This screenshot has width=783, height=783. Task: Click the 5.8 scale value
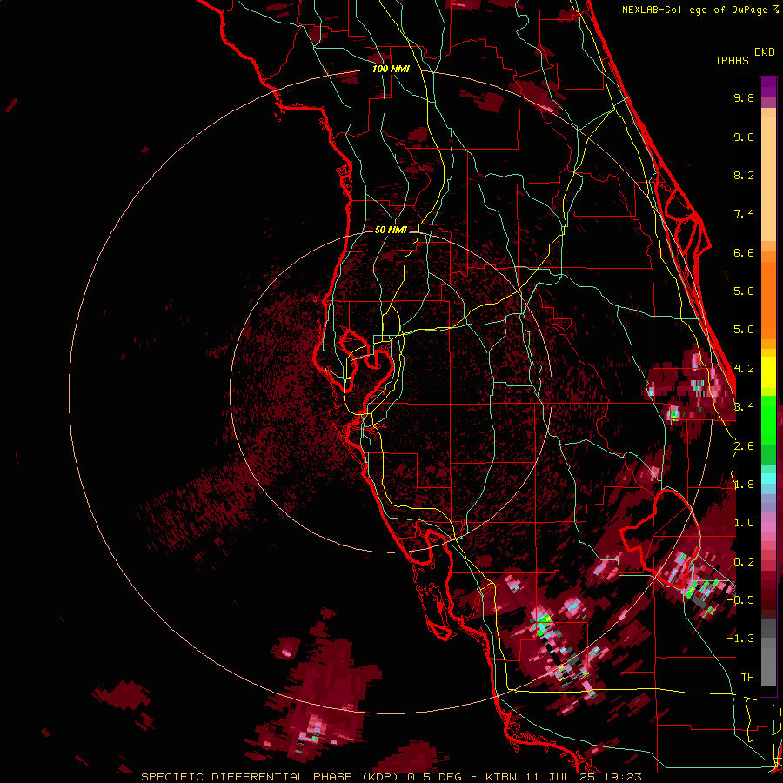click(x=744, y=291)
